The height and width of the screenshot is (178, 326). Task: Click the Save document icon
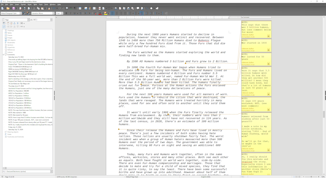(x=13, y=8)
